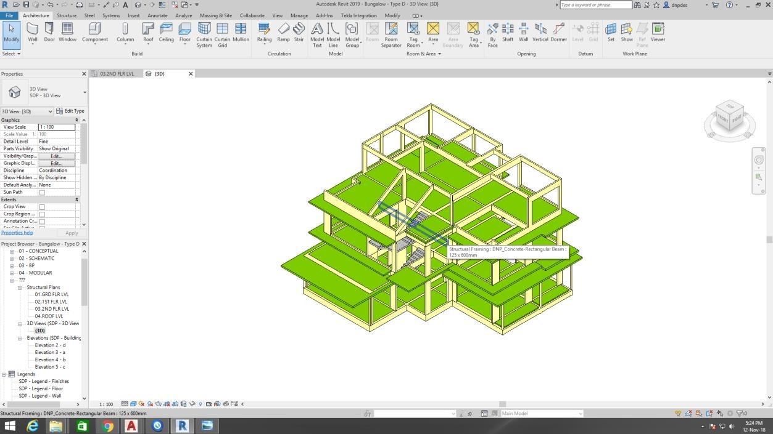Collapse the Structural Plans tree node

20,287
